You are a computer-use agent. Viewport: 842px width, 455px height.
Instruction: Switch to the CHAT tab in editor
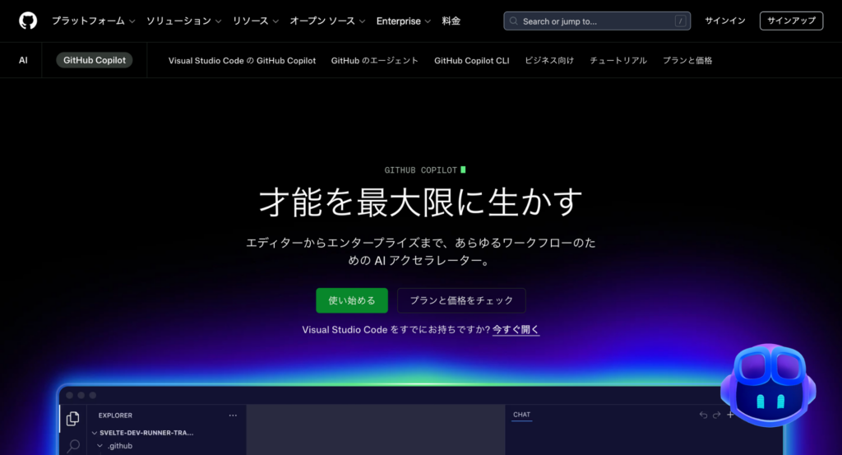[521, 415]
